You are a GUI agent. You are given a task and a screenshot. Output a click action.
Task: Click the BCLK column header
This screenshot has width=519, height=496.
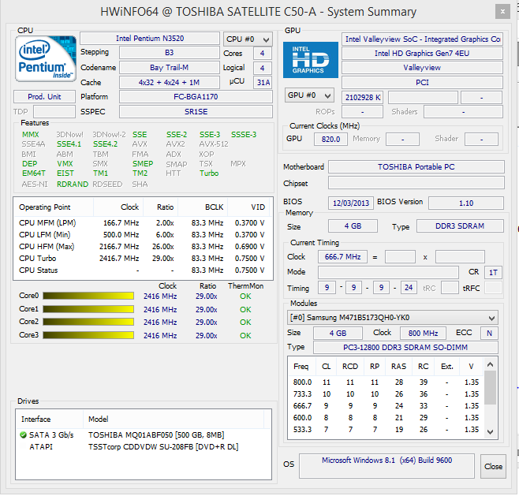click(x=203, y=207)
